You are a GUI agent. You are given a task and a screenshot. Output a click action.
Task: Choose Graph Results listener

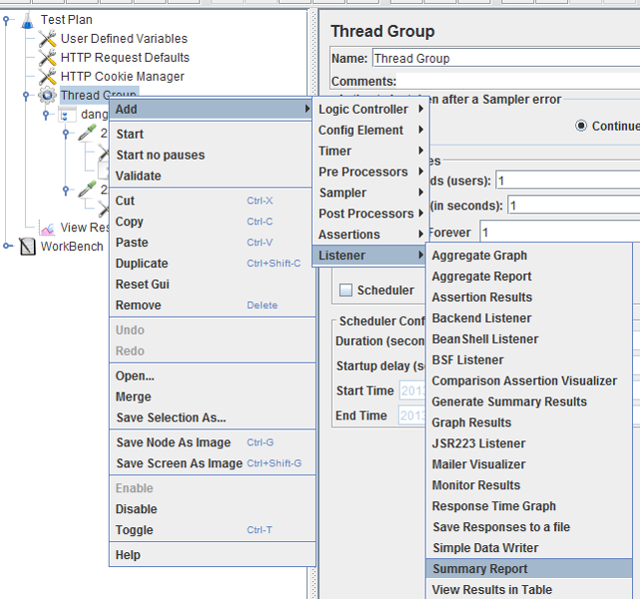click(x=529, y=422)
